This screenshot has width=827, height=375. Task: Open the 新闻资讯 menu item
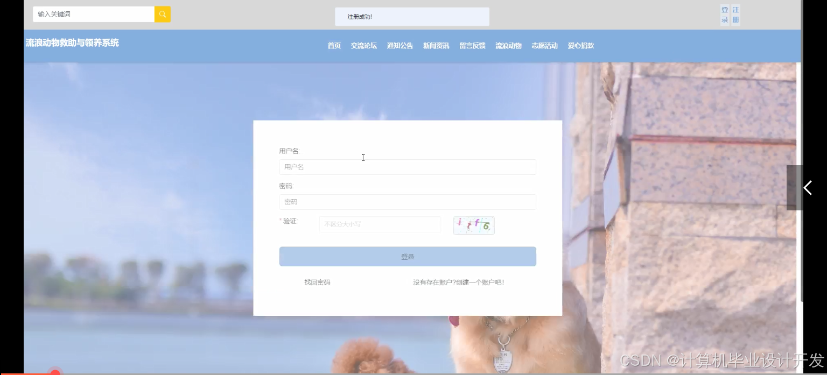tap(436, 46)
